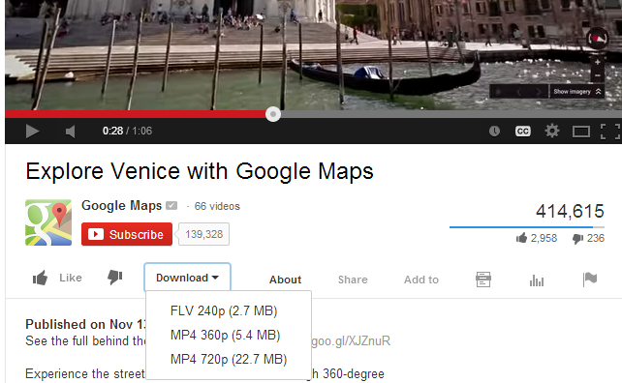Click the zoom out minus in video

pyautogui.click(x=597, y=75)
